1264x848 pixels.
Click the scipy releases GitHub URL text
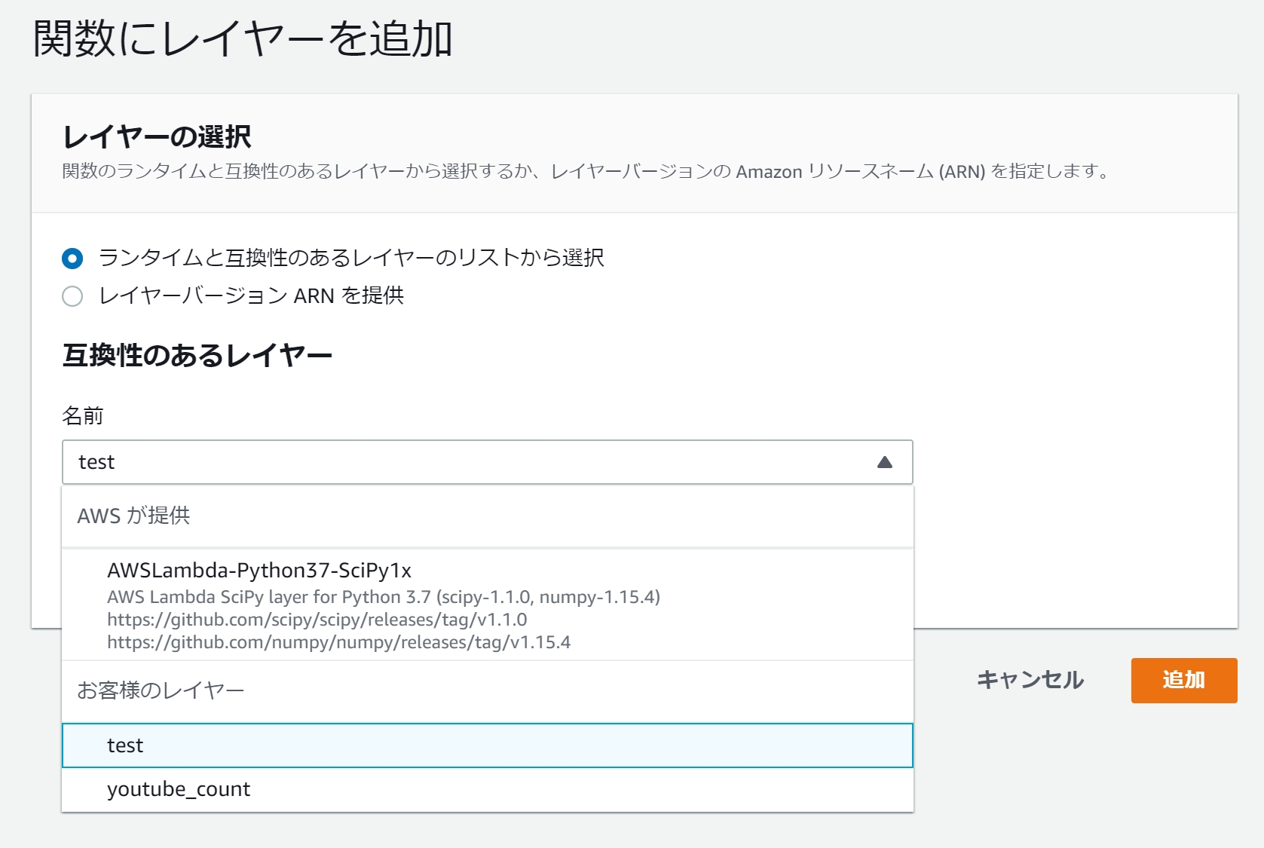(x=317, y=620)
